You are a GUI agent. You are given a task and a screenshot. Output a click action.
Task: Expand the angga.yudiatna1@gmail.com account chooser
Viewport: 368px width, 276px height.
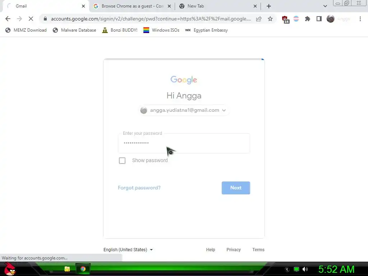184,110
